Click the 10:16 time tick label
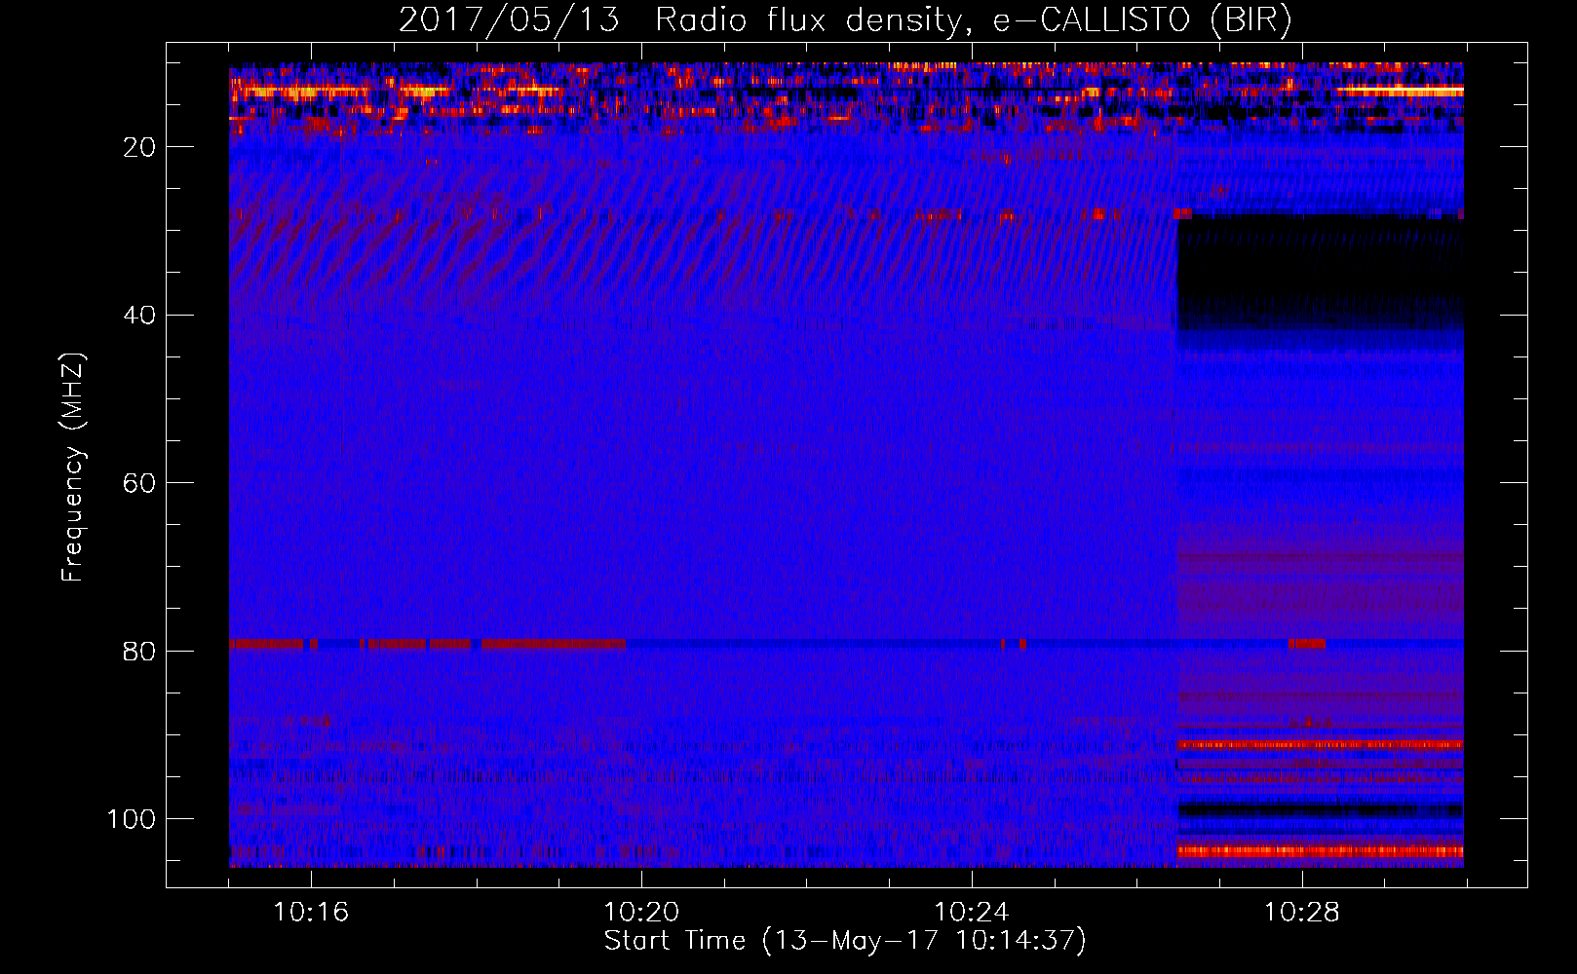Image resolution: width=1577 pixels, height=974 pixels. [x=311, y=913]
